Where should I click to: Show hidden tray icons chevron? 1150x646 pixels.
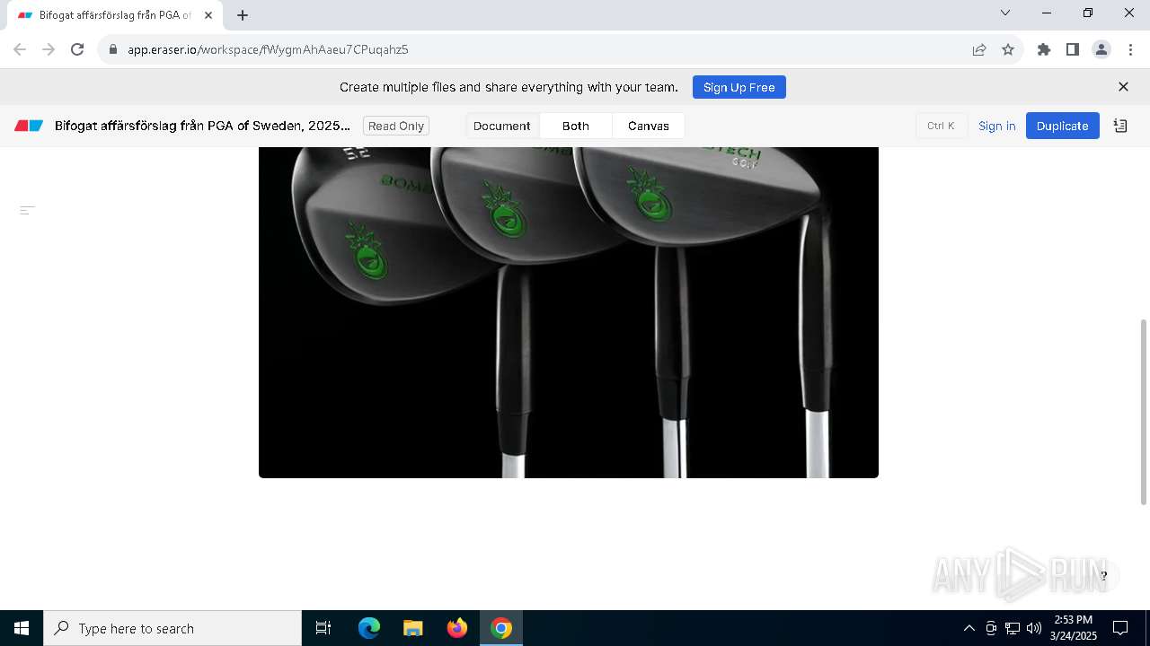969,628
